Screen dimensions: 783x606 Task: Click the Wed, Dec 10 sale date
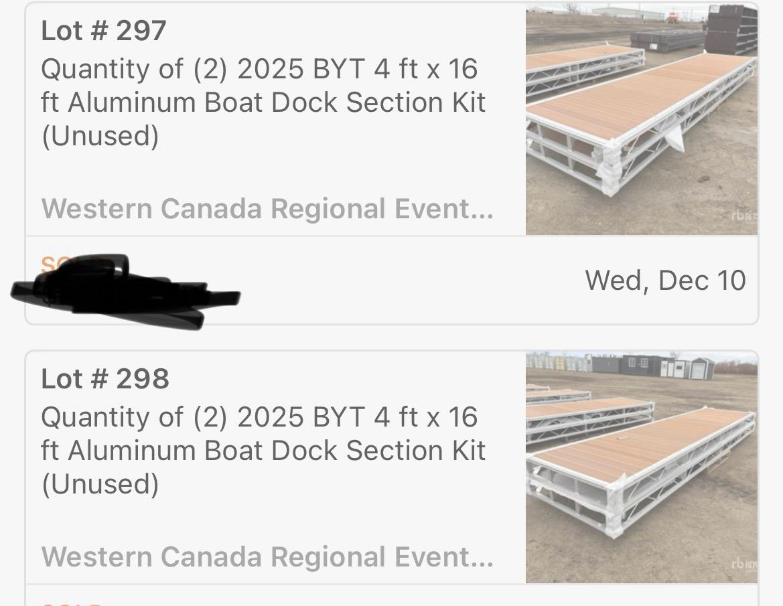665,281
